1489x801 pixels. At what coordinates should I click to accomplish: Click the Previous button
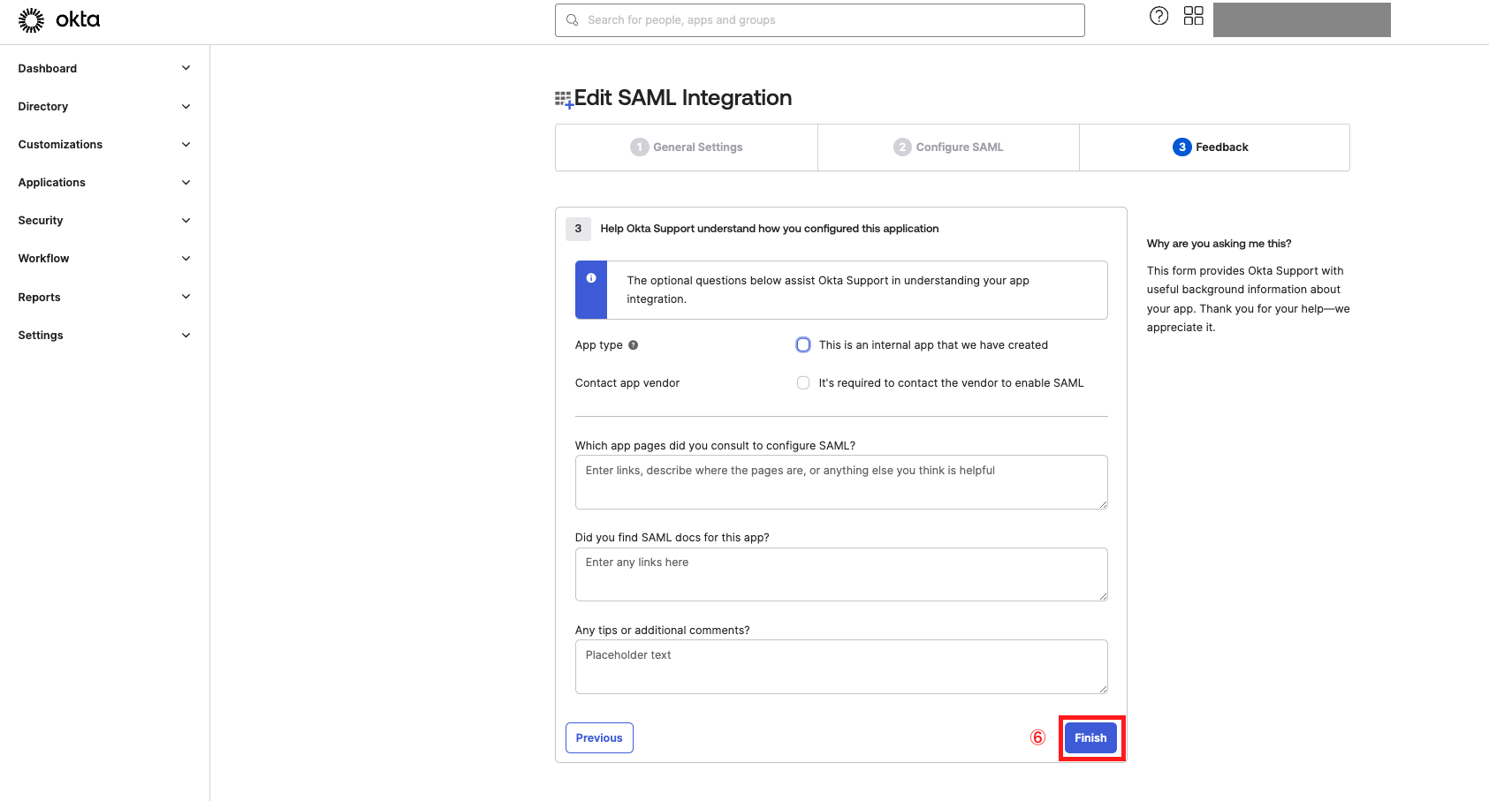(599, 738)
